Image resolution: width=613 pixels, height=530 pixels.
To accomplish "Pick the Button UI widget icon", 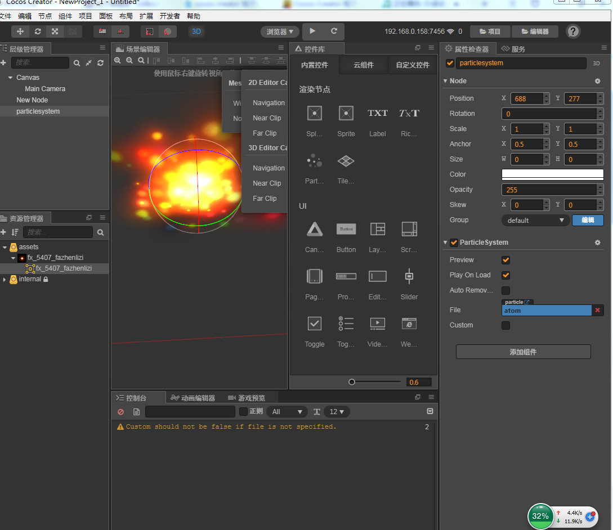I will point(346,229).
